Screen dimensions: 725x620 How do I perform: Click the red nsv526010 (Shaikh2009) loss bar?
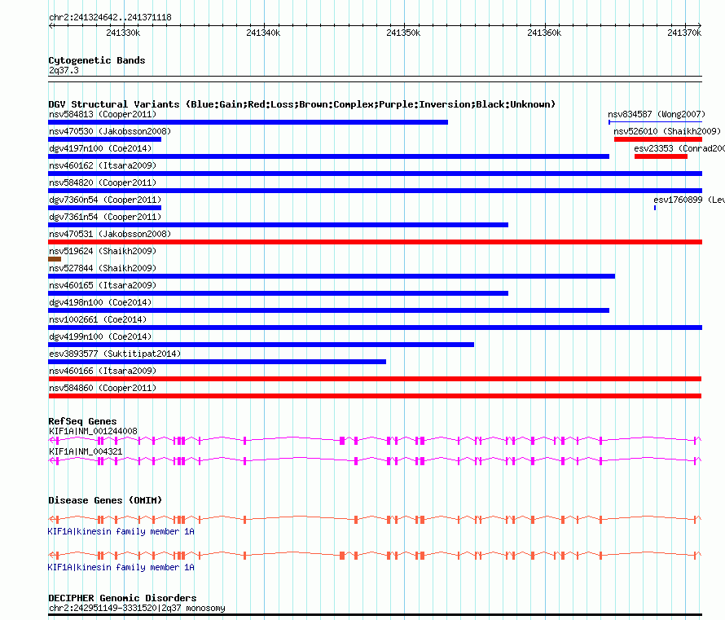click(658, 139)
